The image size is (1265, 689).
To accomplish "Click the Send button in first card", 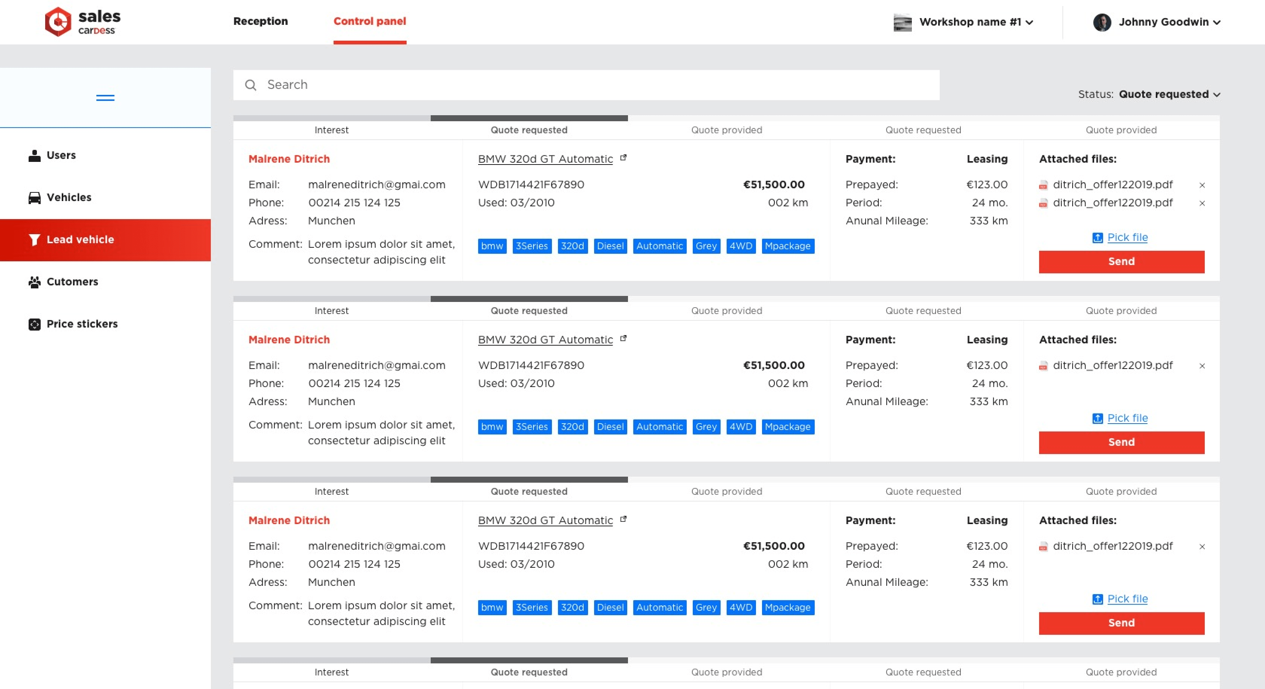I will tap(1122, 262).
